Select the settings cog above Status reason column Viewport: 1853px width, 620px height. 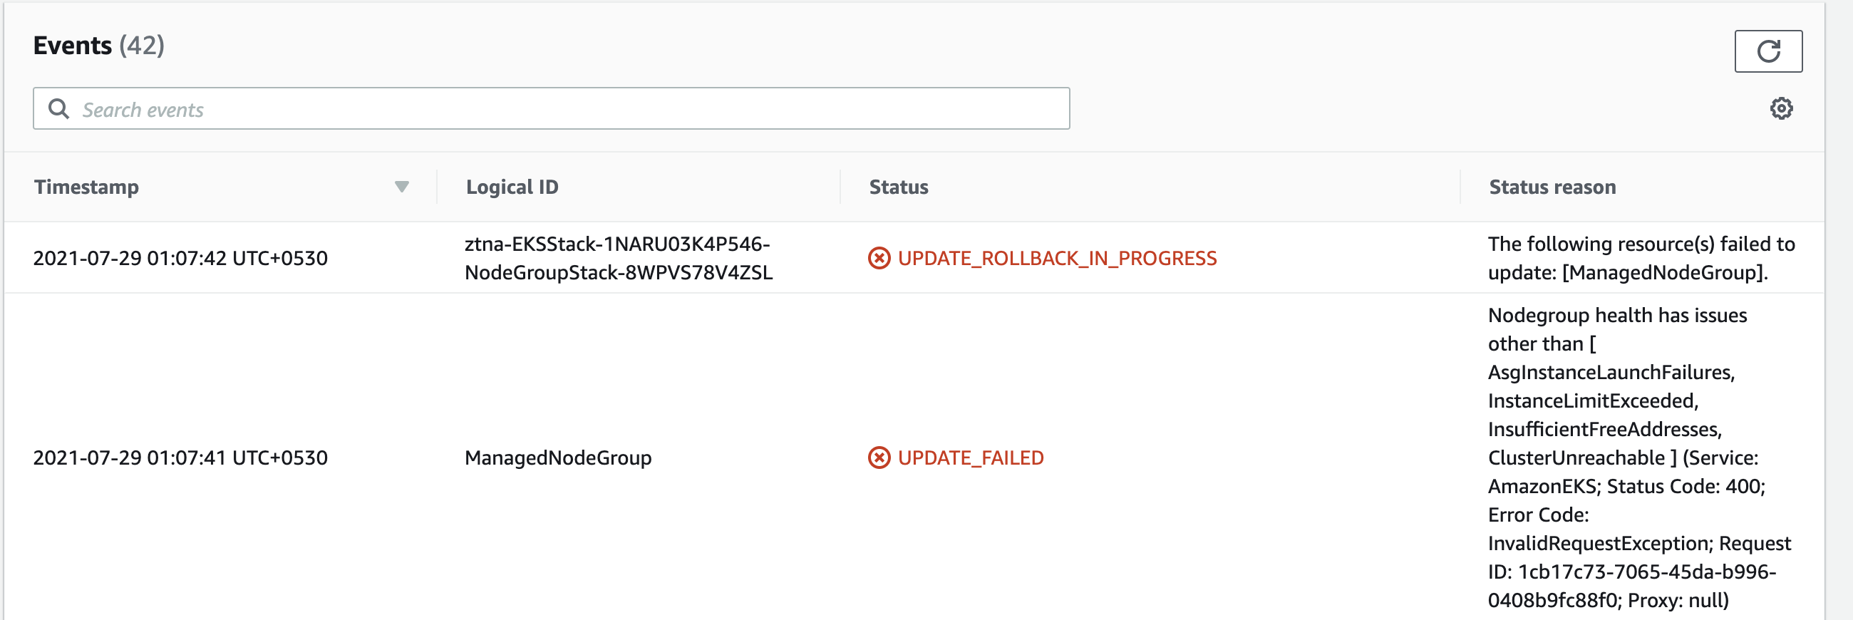[x=1781, y=108]
